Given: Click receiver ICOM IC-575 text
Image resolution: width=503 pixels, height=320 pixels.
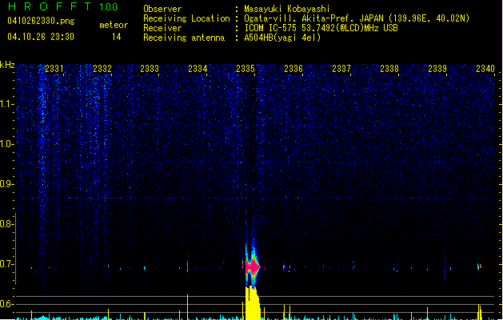Looking at the screenshot, I should (321, 28).
